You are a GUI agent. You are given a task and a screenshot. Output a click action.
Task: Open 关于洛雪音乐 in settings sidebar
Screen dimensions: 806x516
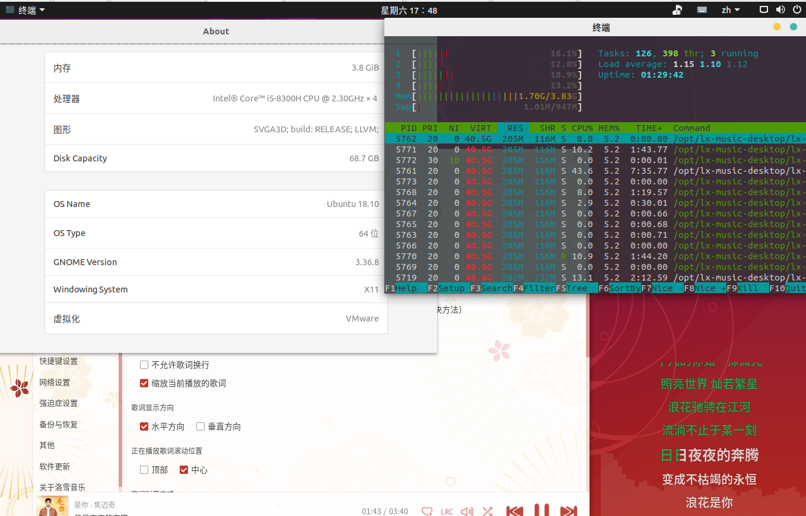click(62, 488)
